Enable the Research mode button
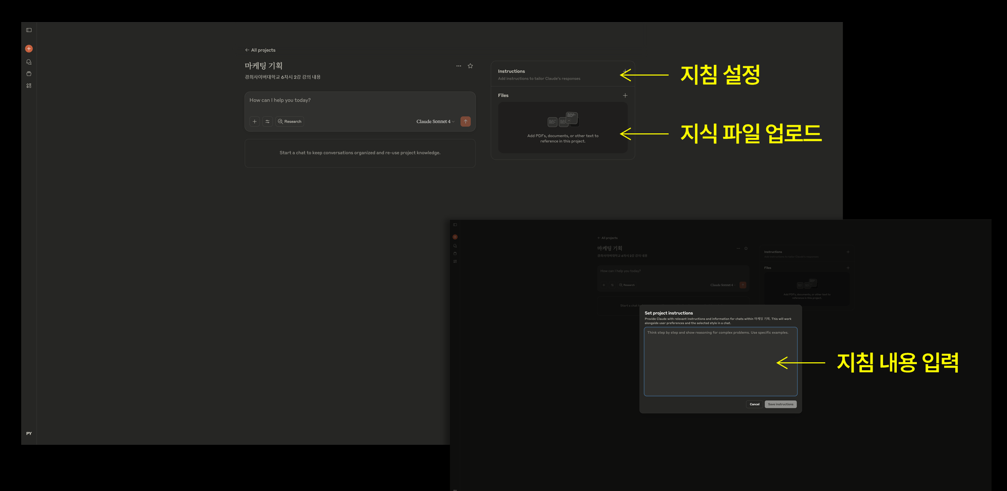 [x=290, y=121]
